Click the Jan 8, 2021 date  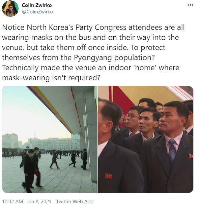point(39,201)
